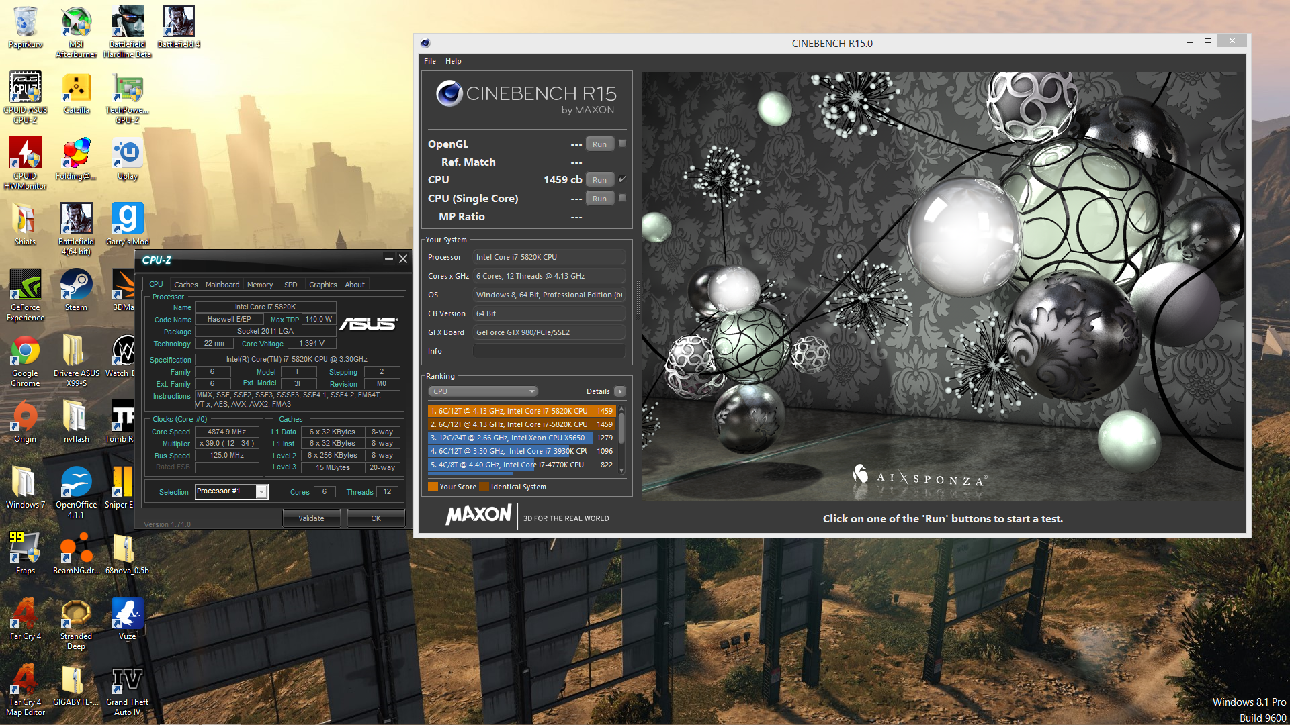
Task: Launch Google Chrome from desktop
Action: 26,352
